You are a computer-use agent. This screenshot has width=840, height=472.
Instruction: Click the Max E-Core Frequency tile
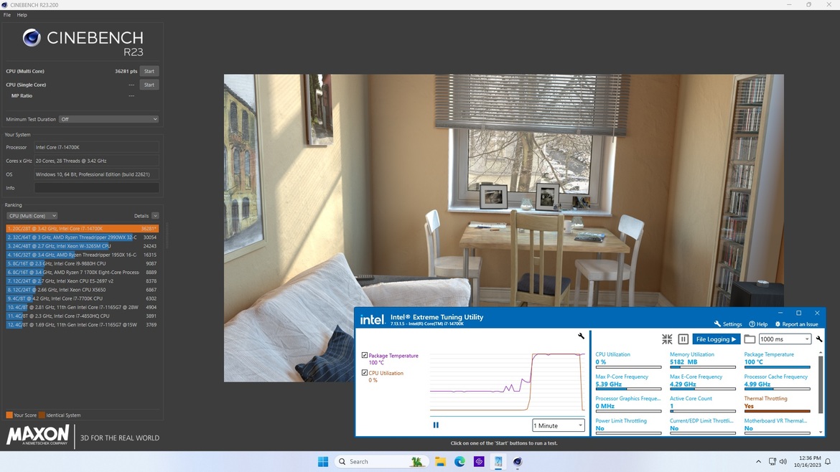tap(702, 382)
